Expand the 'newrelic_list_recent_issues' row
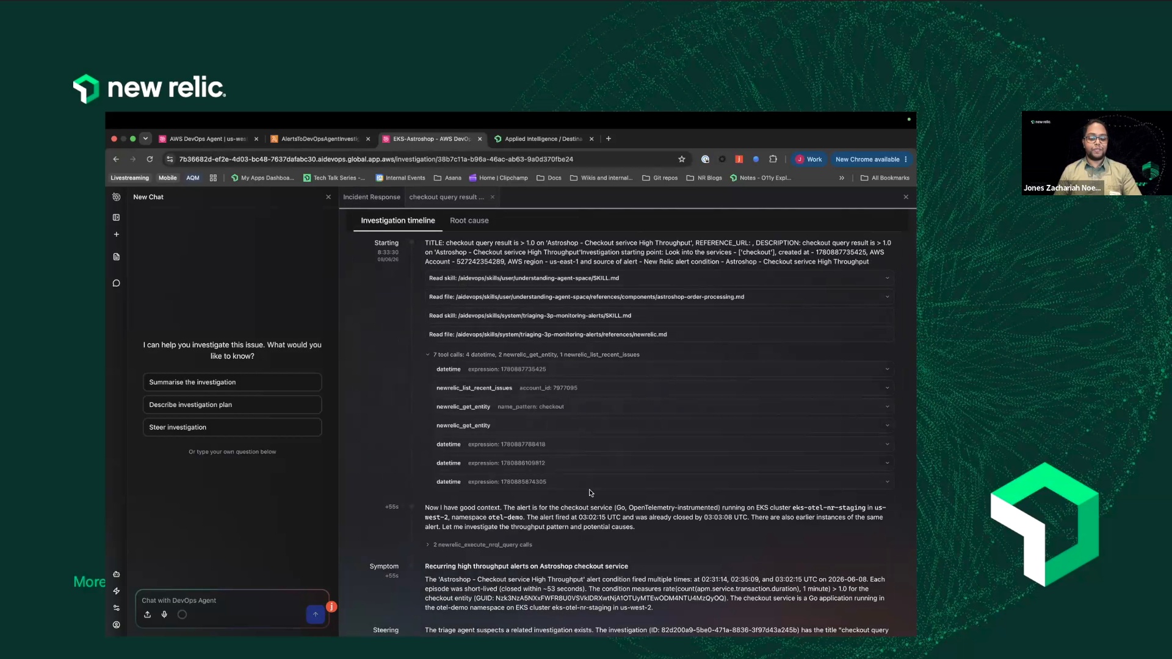Screen dimensions: 1172x659 664,388
